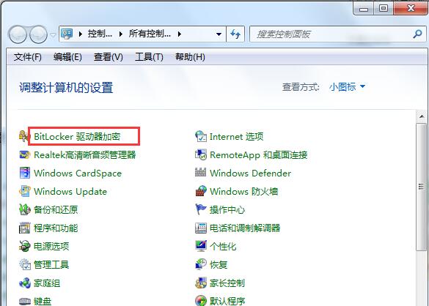Image resolution: width=429 pixels, height=306 pixels.
Task: Open the BitLocker drive encryption icon
Action: [x=23, y=136]
